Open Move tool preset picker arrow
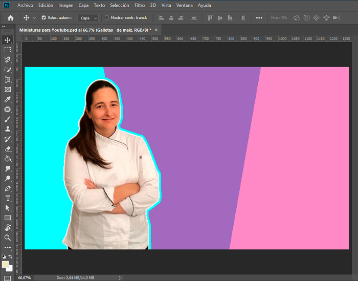The width and height of the screenshot is (358, 281). point(34,18)
